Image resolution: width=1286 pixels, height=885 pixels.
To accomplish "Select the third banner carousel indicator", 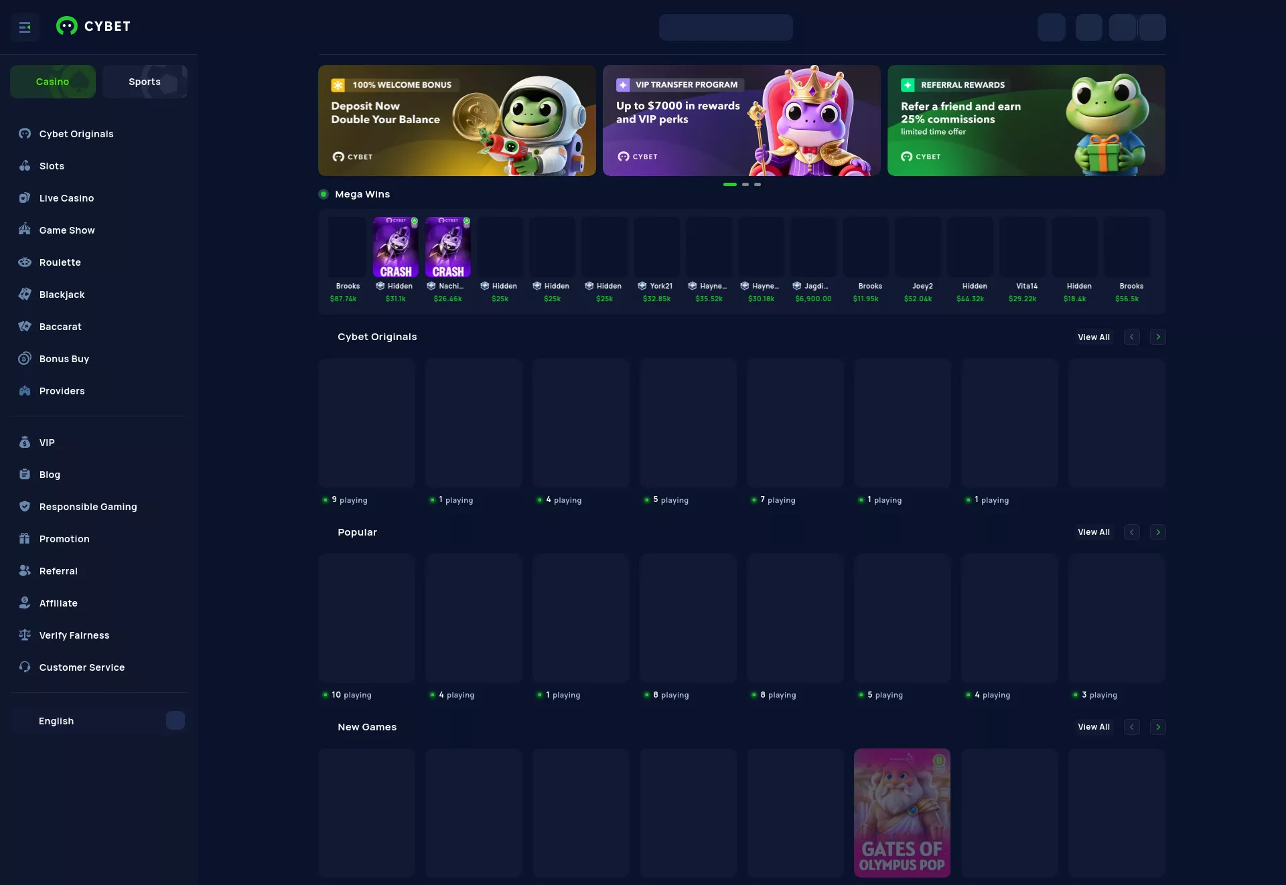I will tap(758, 184).
